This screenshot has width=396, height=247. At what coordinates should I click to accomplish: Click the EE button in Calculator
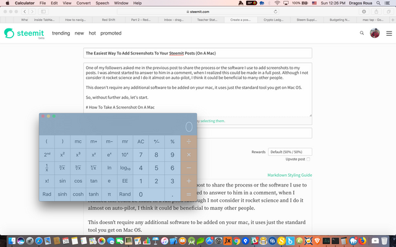coord(125,181)
